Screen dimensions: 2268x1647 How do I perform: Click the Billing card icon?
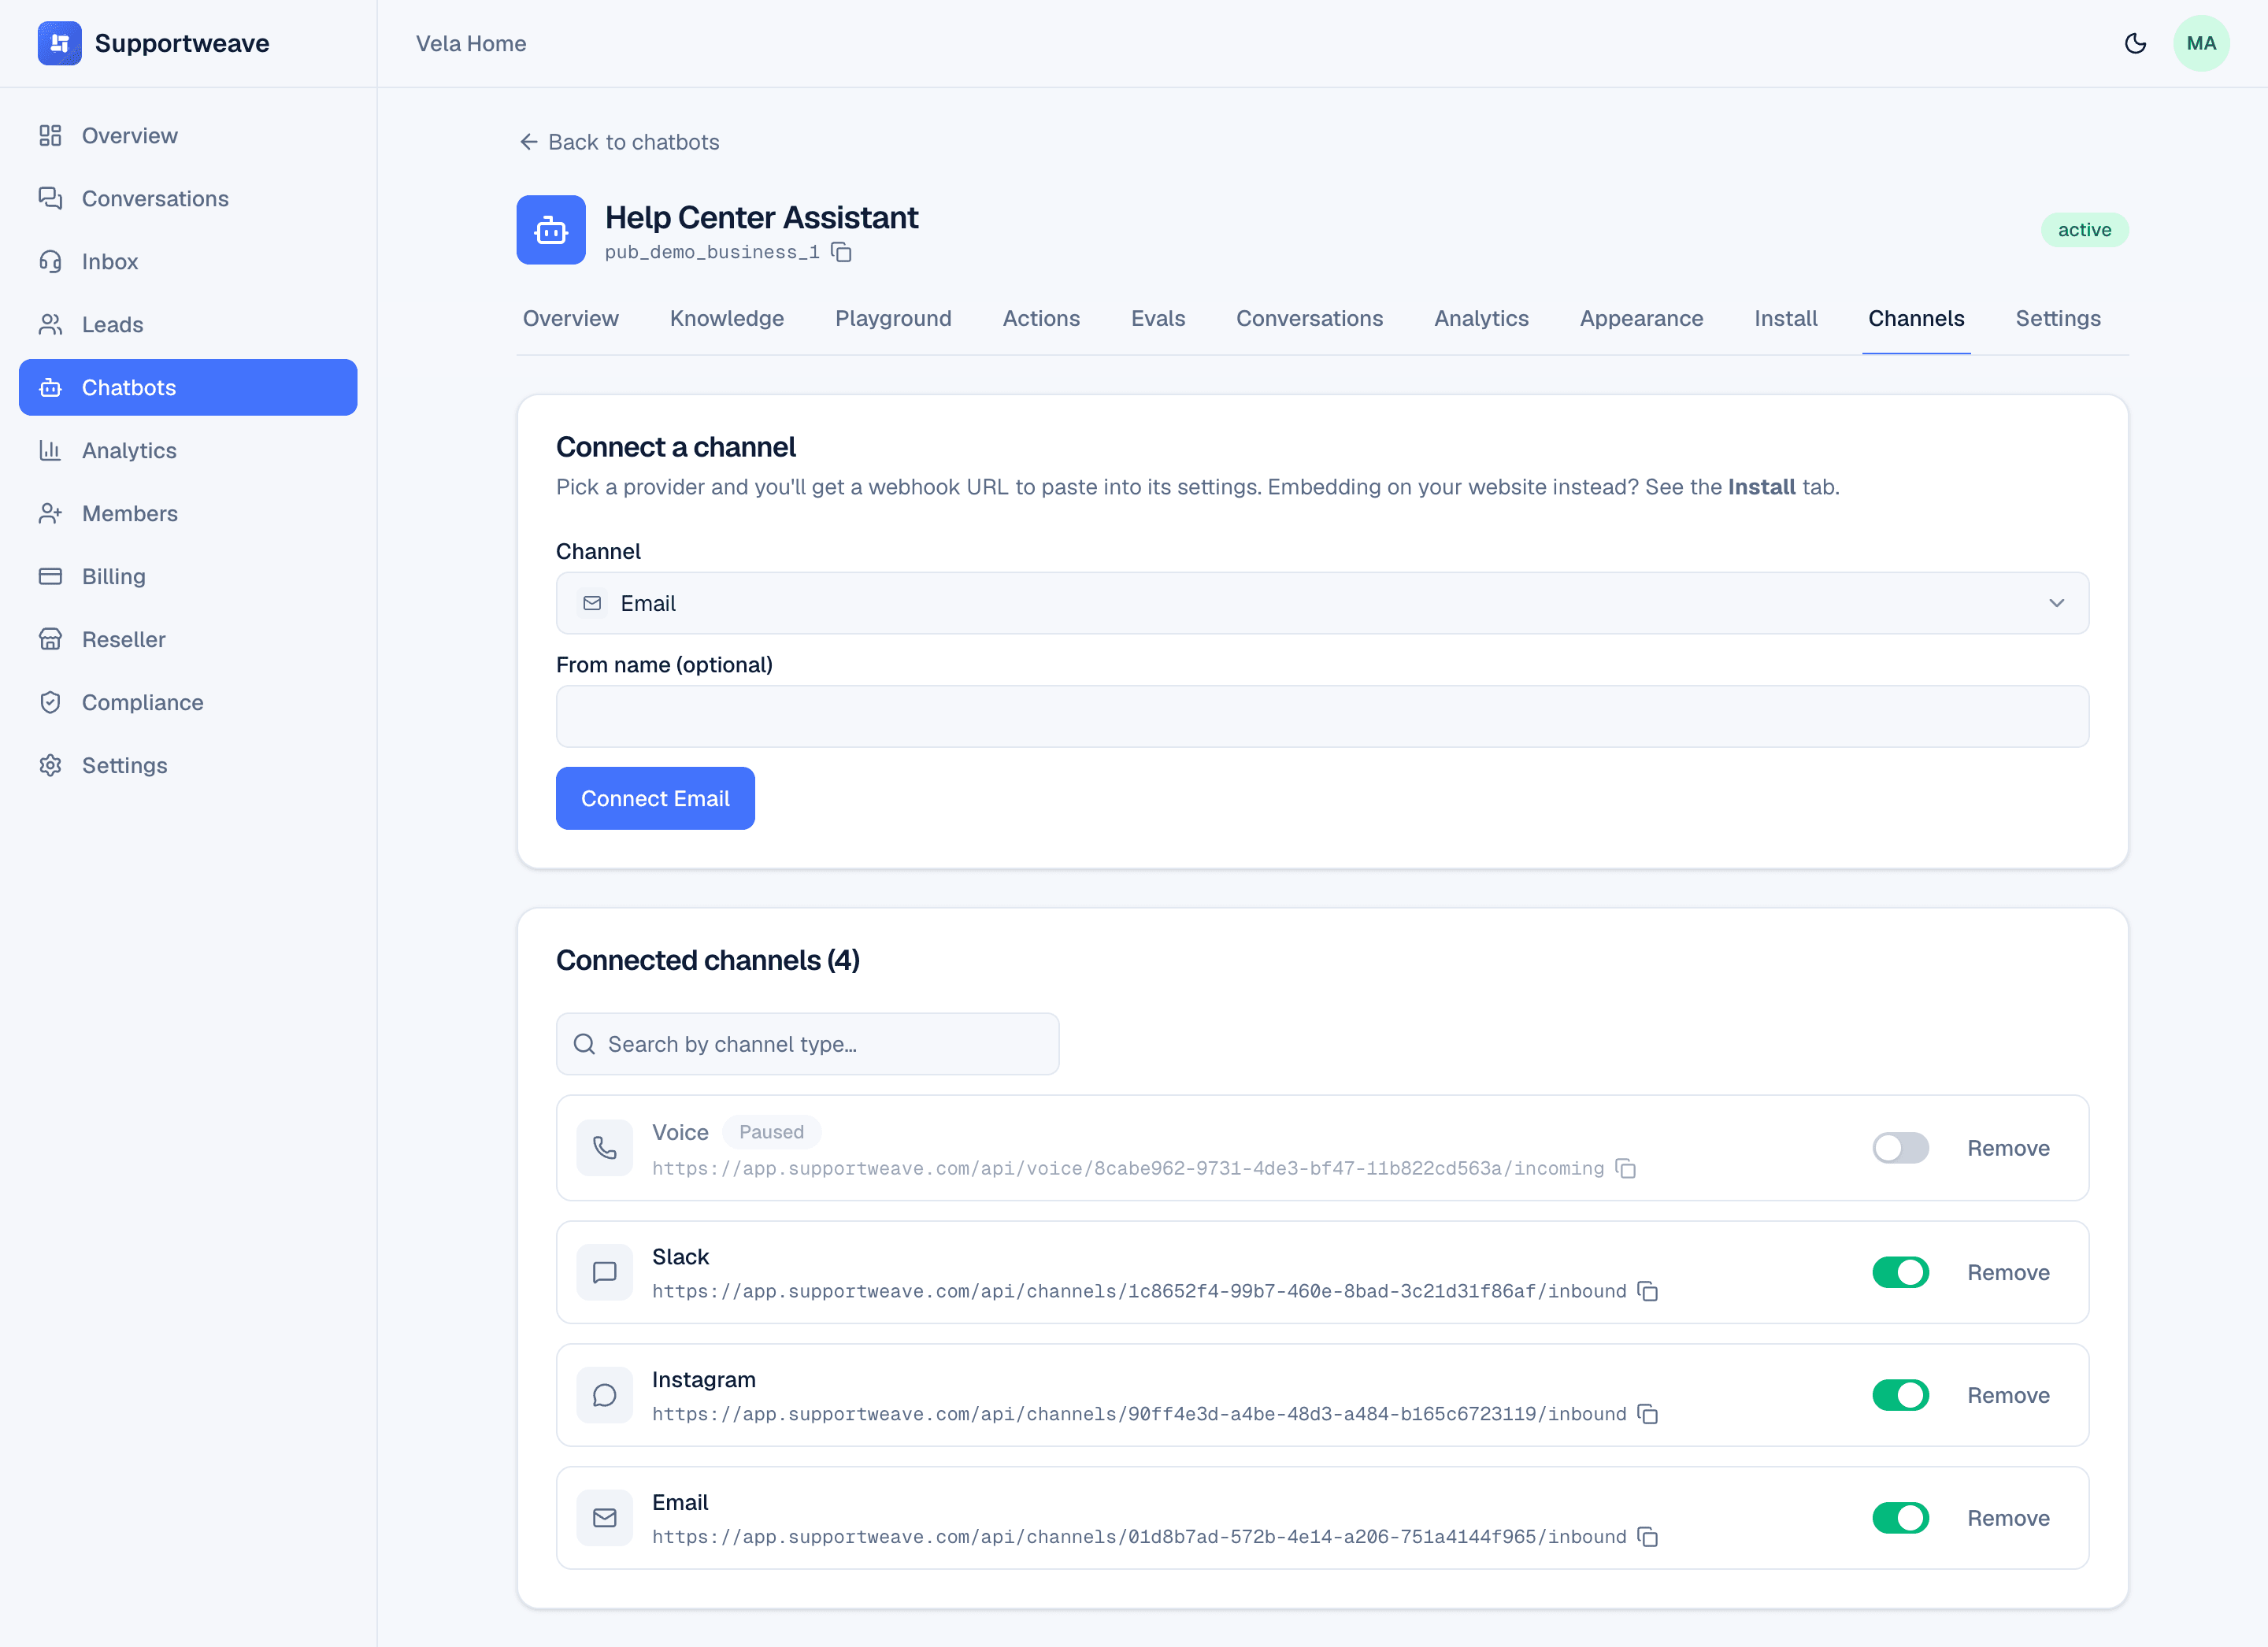pos(50,576)
